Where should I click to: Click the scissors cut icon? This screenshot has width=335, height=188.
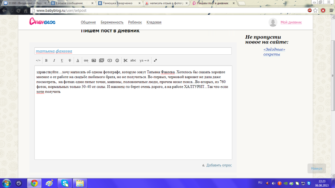click(x=125, y=60)
